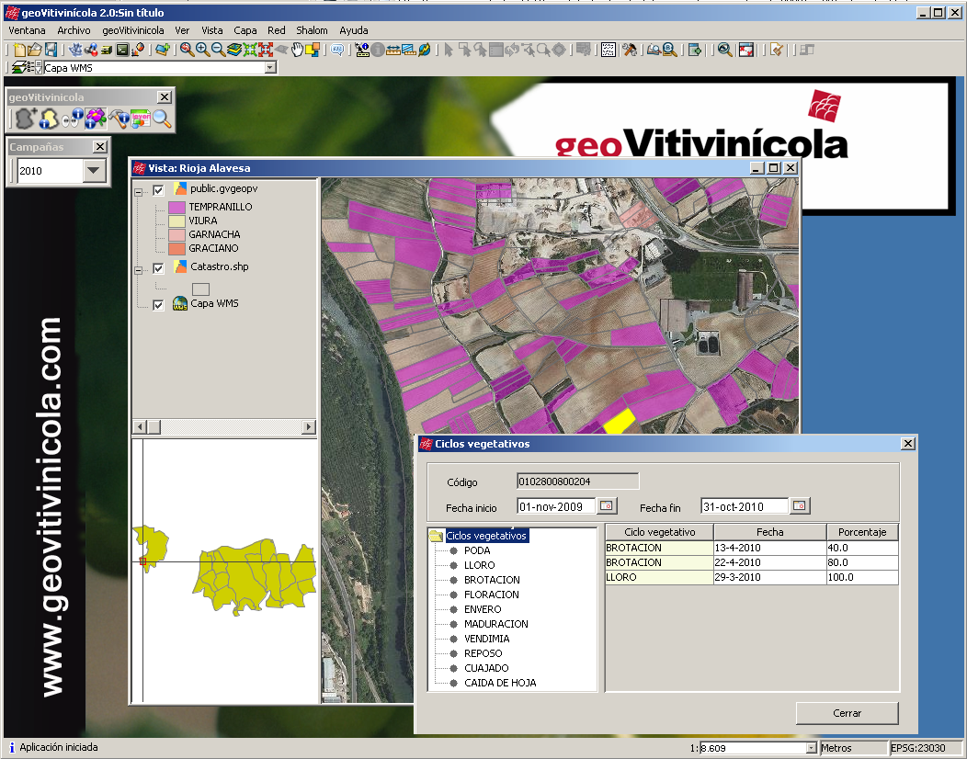Open the Campañas year dropdown

tap(94, 171)
